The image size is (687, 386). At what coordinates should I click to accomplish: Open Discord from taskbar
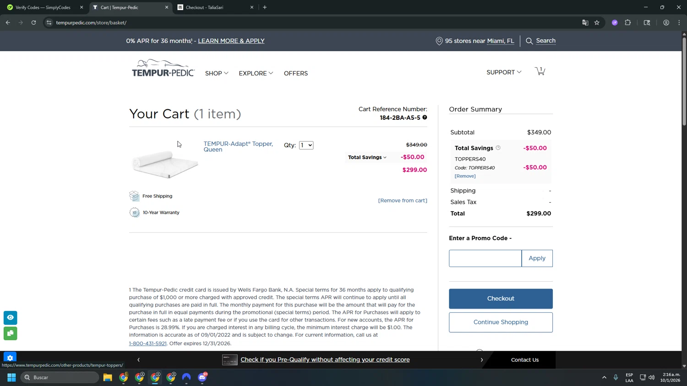[202, 377]
